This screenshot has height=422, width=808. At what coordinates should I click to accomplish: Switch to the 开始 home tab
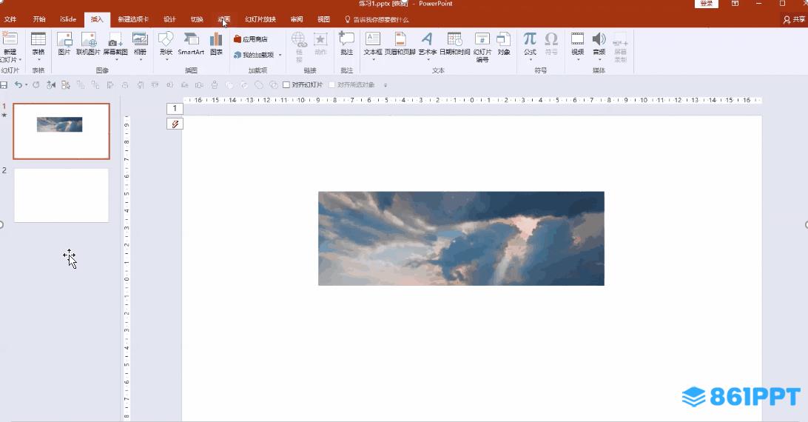click(39, 19)
